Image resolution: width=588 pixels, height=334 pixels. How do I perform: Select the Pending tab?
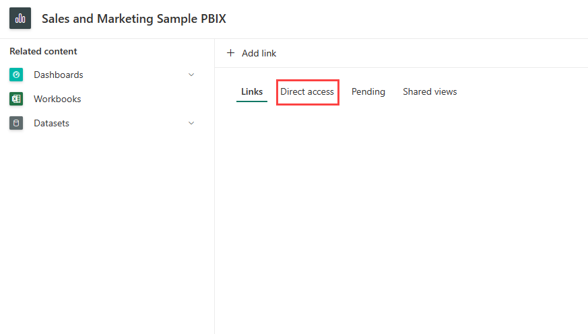pos(368,91)
